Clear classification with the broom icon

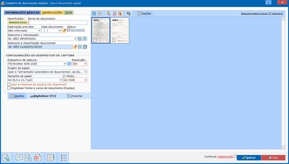(75, 47)
